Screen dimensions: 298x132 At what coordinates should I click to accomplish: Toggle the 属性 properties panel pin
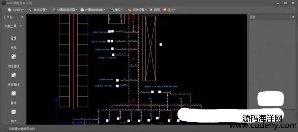(293, 17)
